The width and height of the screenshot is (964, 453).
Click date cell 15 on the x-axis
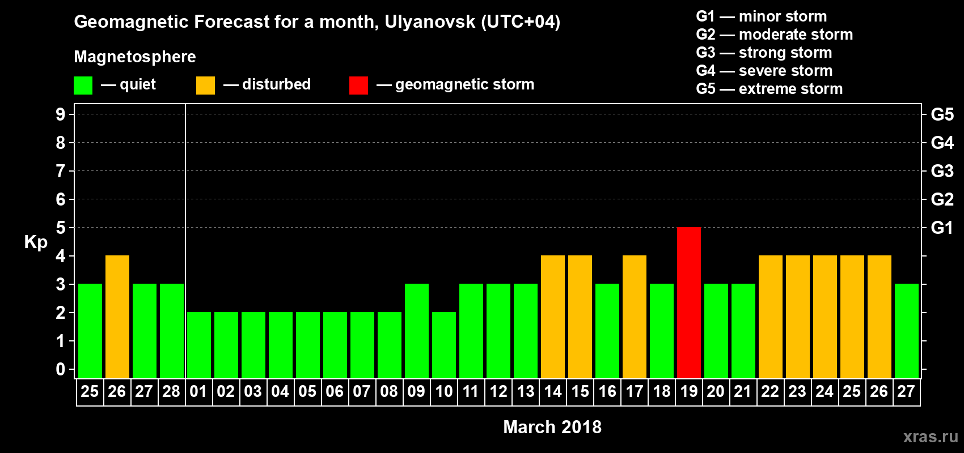[x=580, y=392]
